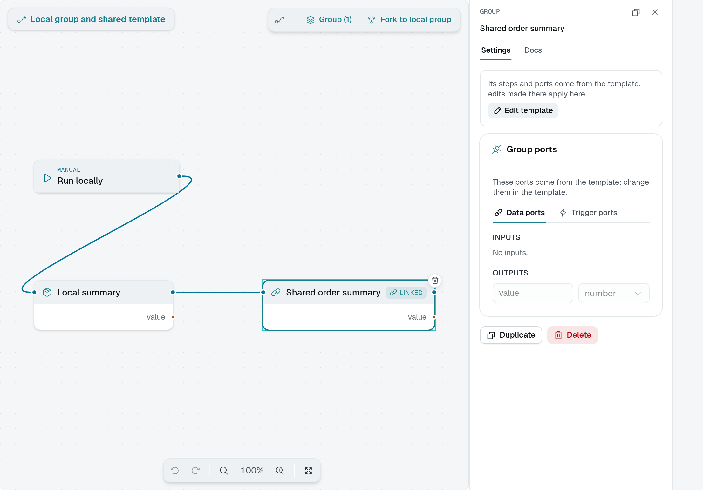The width and height of the screenshot is (703, 490).
Task: Click the output port dot of the Run locally node
Action: click(x=179, y=176)
